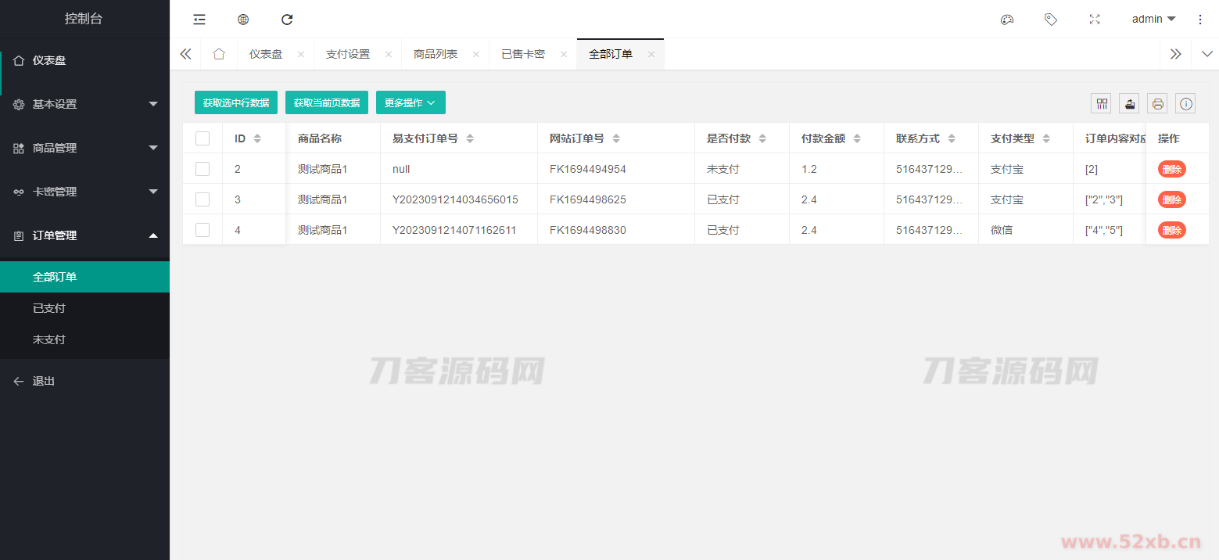Click the 获取选中行数据 button
This screenshot has width=1219, height=560.
pyautogui.click(x=236, y=103)
